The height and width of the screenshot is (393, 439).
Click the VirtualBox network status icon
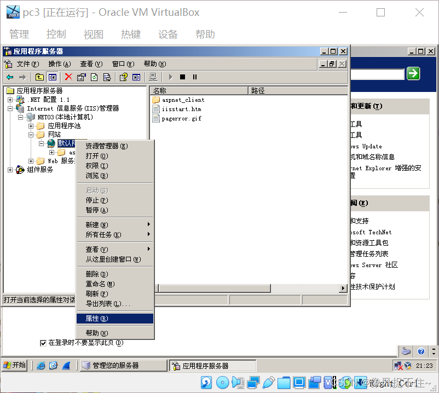[x=253, y=383]
